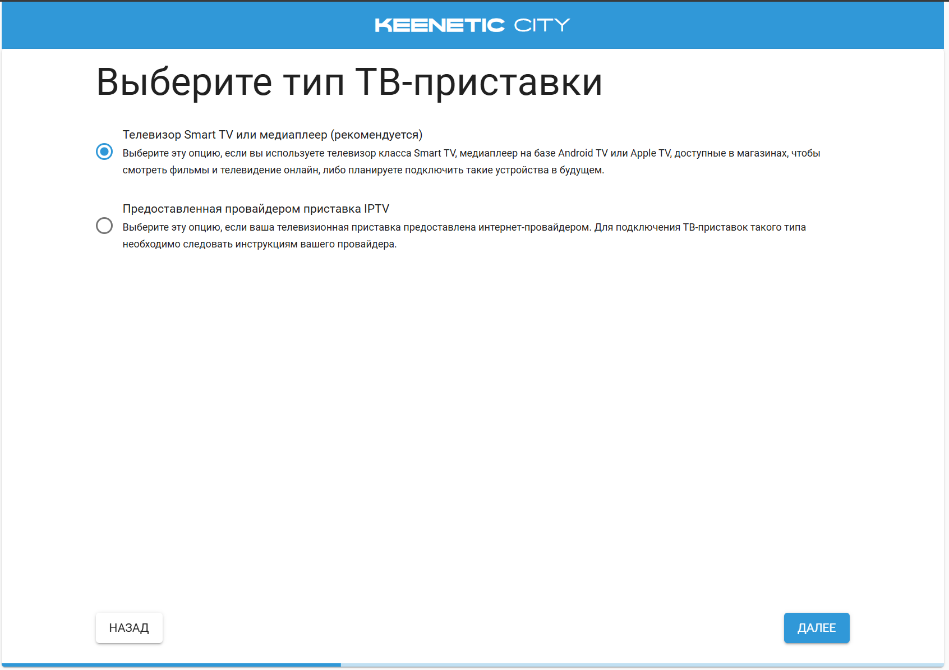Select the provider IPTV set-top box radio button
The height and width of the screenshot is (670, 949).
tap(104, 226)
